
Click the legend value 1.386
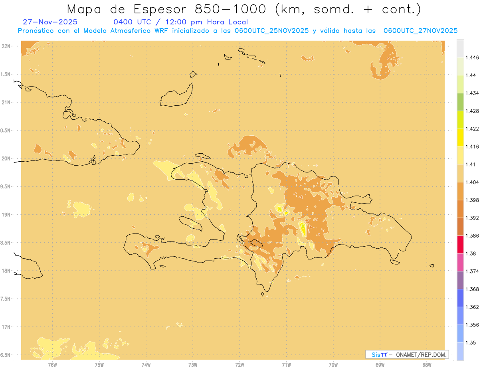tap(473, 235)
